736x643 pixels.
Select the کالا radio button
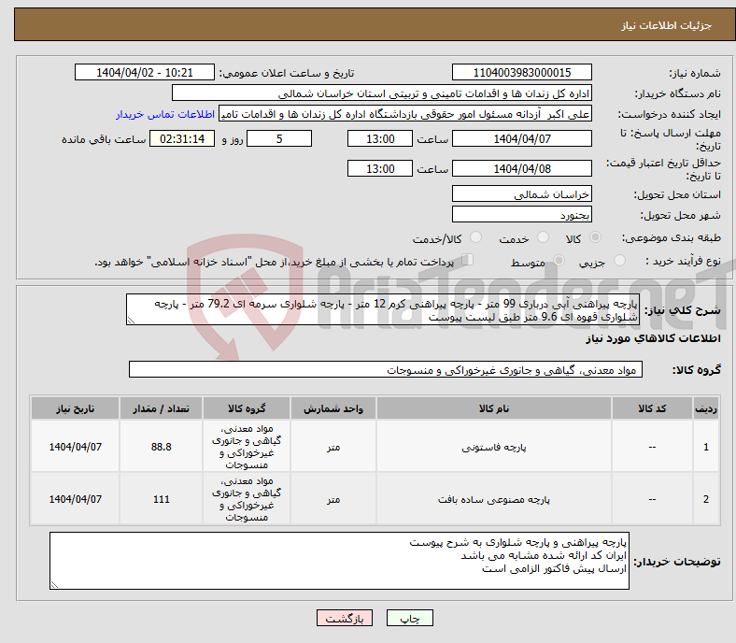[x=595, y=237]
